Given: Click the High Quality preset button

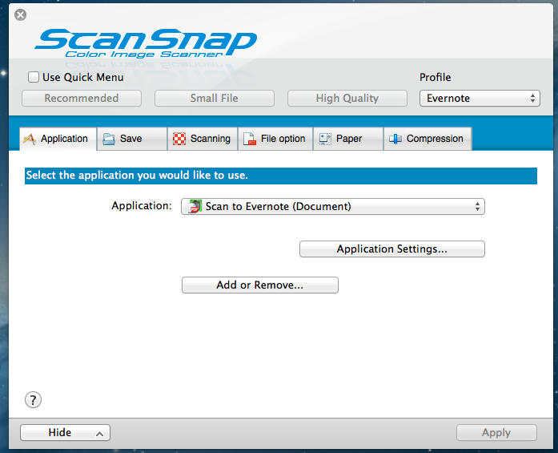Looking at the screenshot, I should point(347,99).
